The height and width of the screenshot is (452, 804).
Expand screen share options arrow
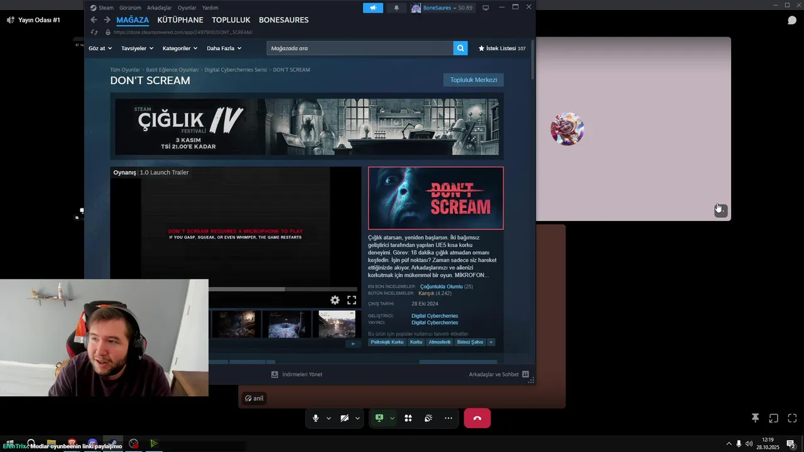coord(392,418)
